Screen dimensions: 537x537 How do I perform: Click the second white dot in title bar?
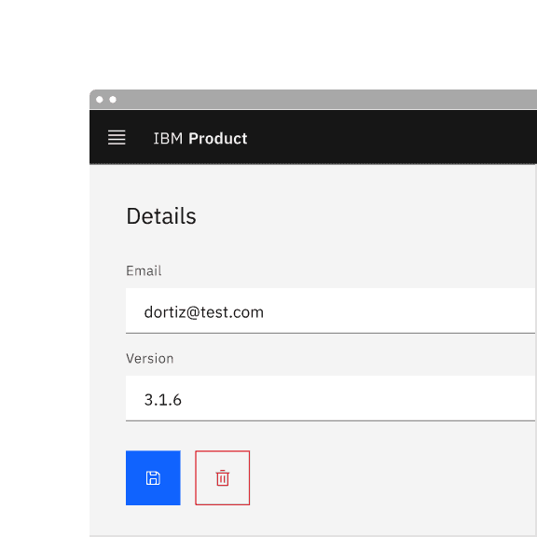pos(113,100)
